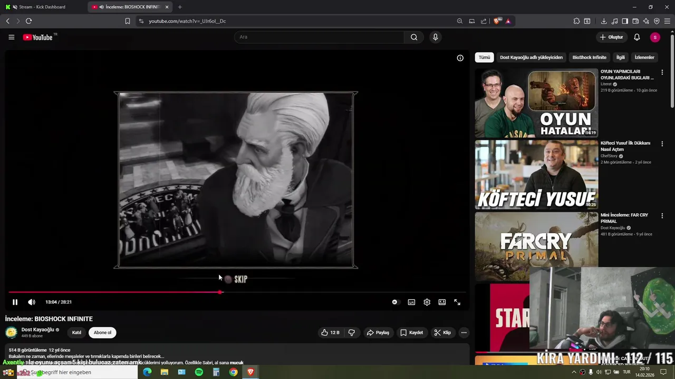Open Dost Kayaoğlu channel name link
Image resolution: width=675 pixels, height=379 pixels.
(38, 330)
